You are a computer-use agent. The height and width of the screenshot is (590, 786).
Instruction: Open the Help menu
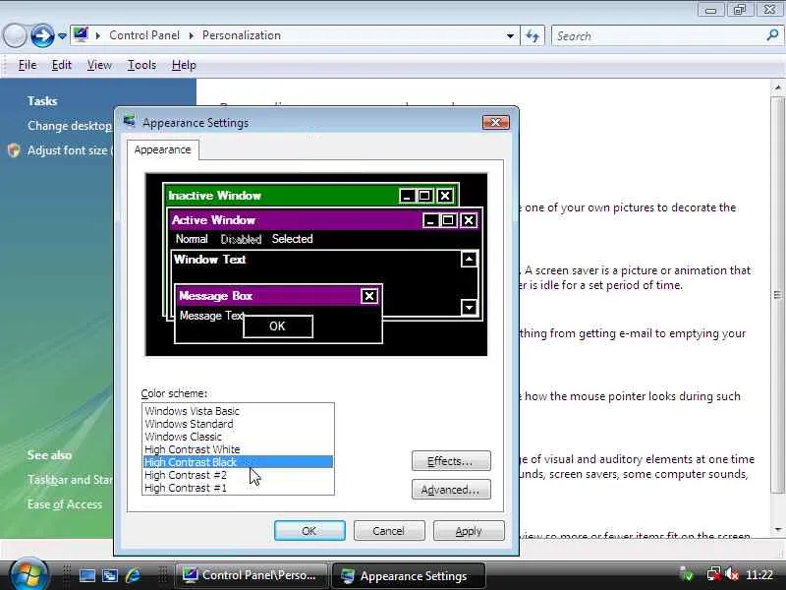(x=184, y=65)
